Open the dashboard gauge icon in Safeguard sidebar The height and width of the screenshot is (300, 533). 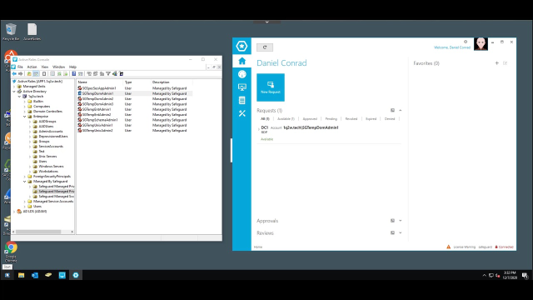coord(242,74)
